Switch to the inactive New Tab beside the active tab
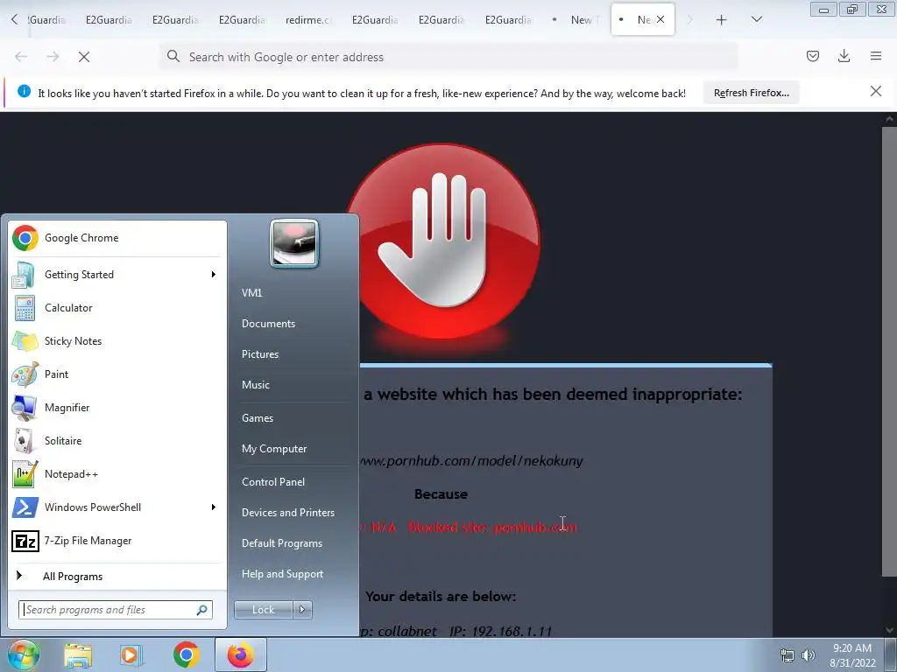 [x=576, y=20]
